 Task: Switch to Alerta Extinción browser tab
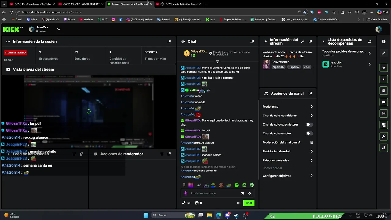pos(179,4)
